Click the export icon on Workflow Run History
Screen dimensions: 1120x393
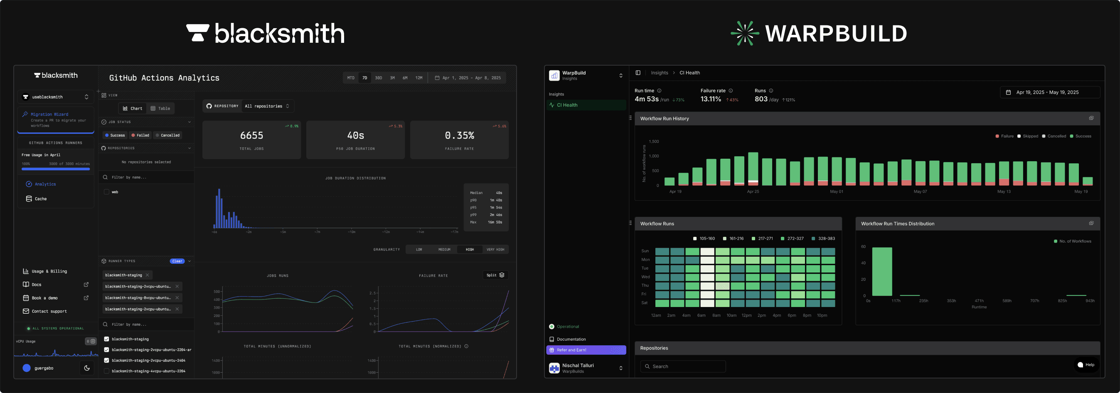(x=1091, y=118)
